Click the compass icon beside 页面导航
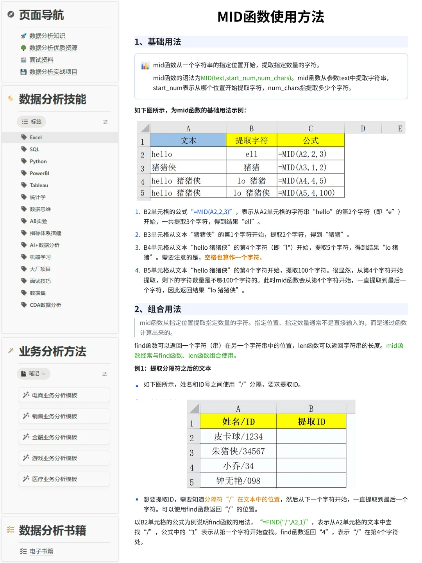Viewport: 422px width, 563px height. tap(10, 15)
